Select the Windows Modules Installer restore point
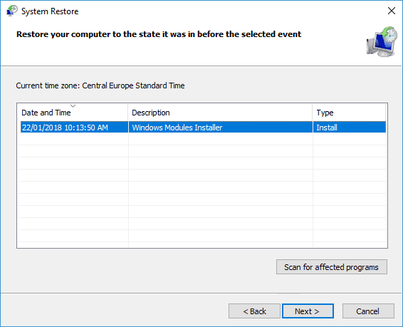403x327 pixels. (203, 128)
